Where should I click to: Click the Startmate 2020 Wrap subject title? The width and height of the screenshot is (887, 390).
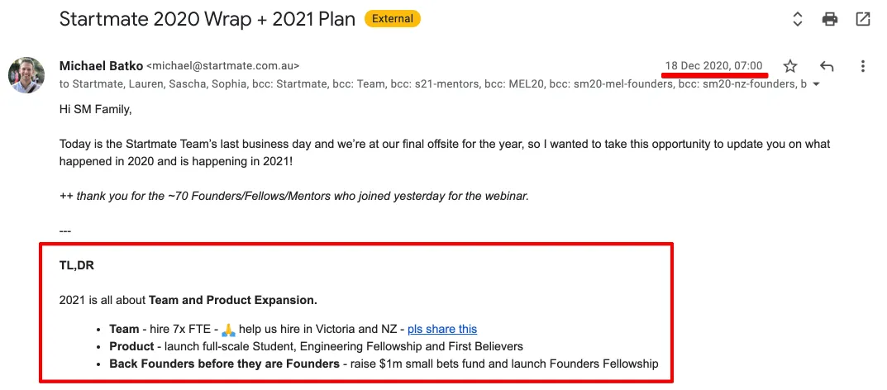click(207, 19)
